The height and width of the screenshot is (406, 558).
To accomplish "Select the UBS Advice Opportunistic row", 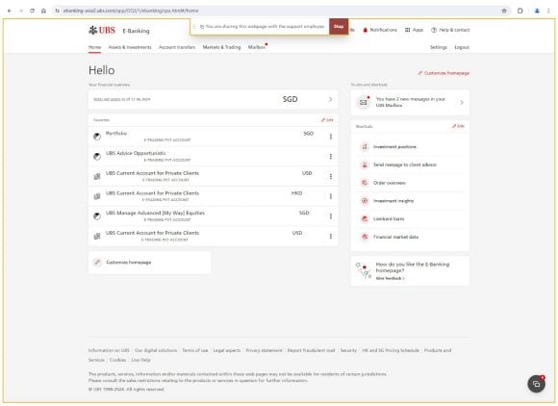I will 214,157.
